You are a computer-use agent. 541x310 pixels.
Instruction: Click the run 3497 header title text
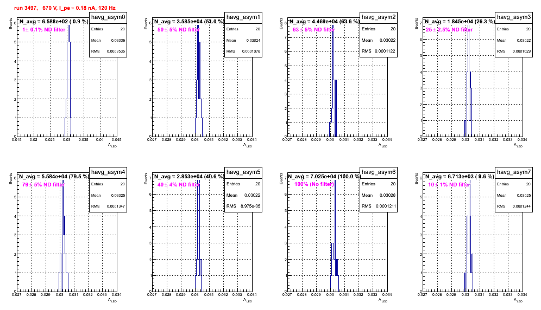(65, 8)
